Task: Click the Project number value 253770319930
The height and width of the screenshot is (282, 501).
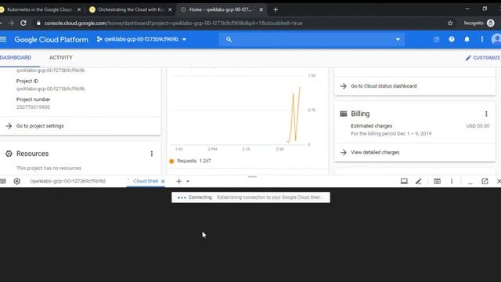Action: pos(33,107)
